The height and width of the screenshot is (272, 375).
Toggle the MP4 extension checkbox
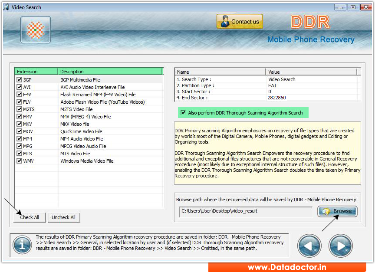tap(20, 139)
